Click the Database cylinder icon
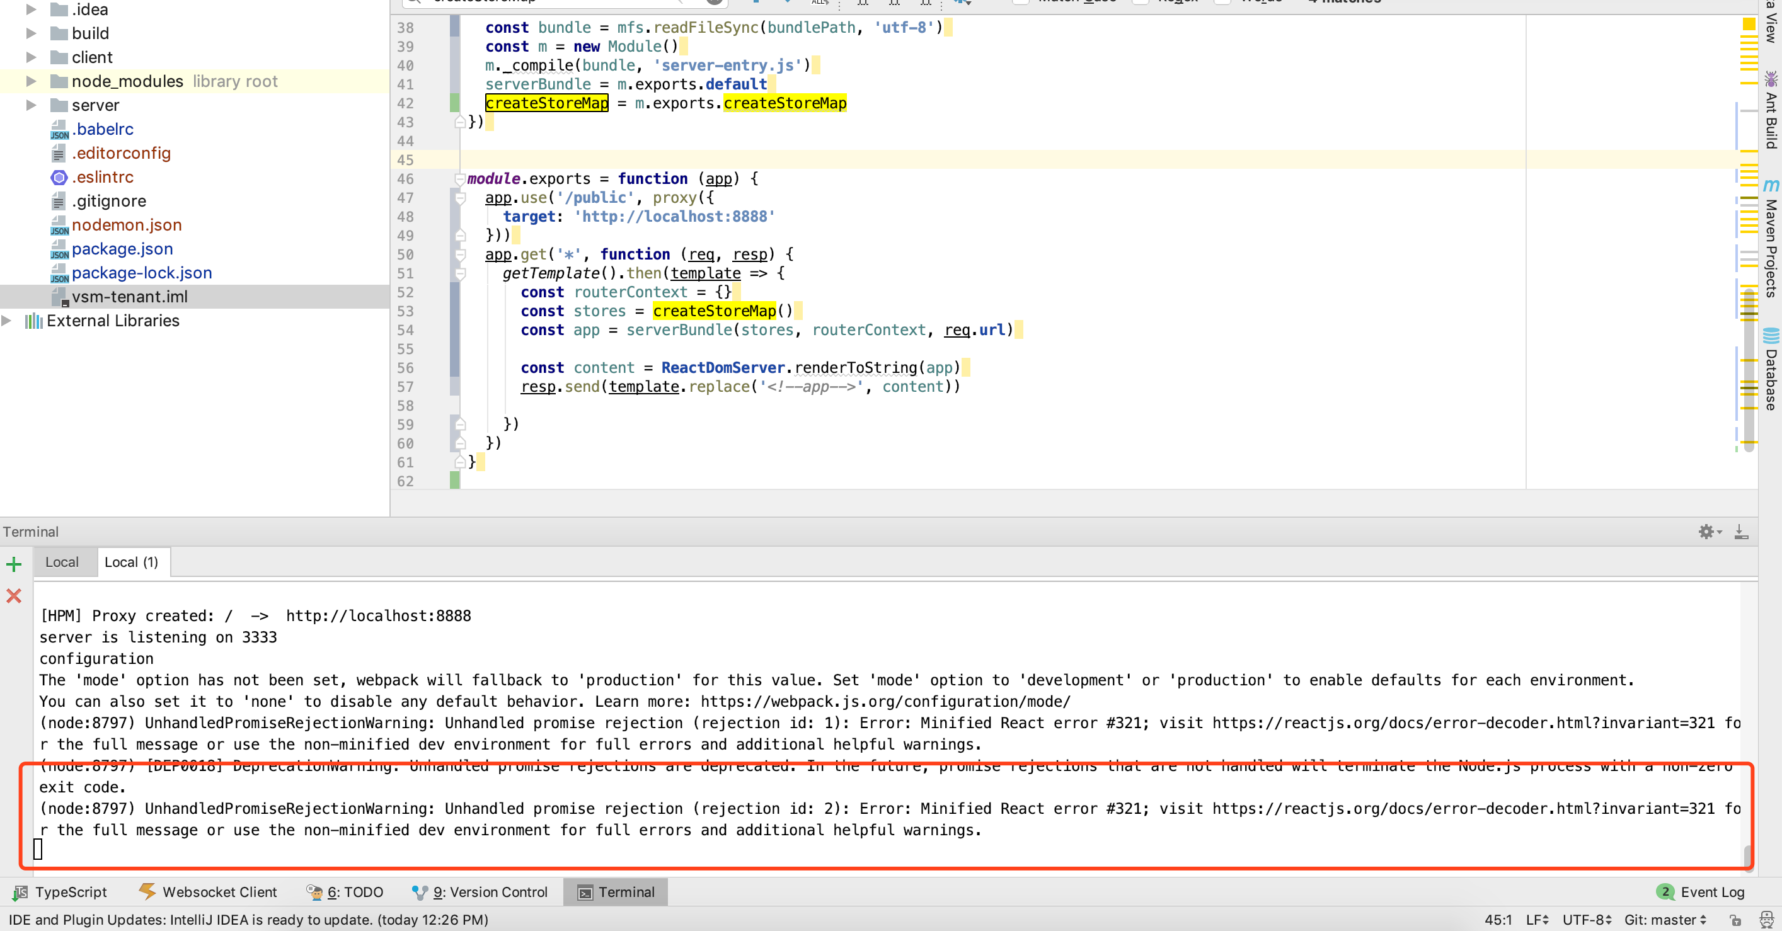Viewport: 1782px width, 931px height. pyautogui.click(x=1771, y=336)
